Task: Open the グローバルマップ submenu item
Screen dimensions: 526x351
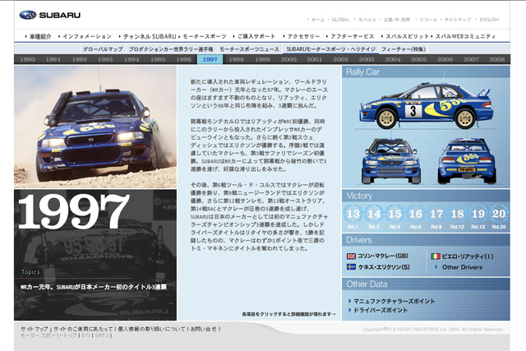Action: tap(103, 49)
